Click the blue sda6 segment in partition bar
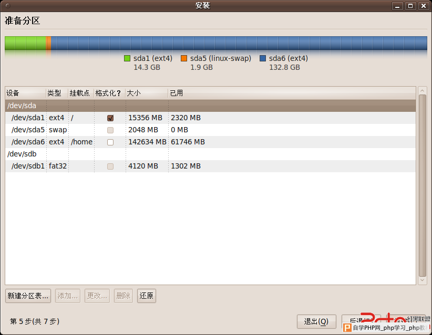432x335 pixels. (239, 43)
